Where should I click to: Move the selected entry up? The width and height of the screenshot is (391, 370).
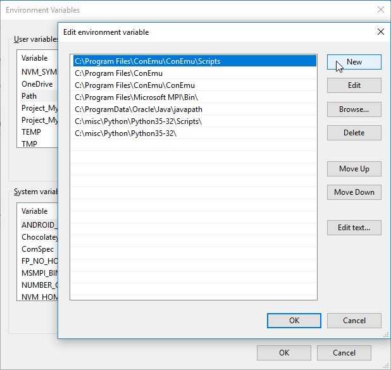click(354, 169)
